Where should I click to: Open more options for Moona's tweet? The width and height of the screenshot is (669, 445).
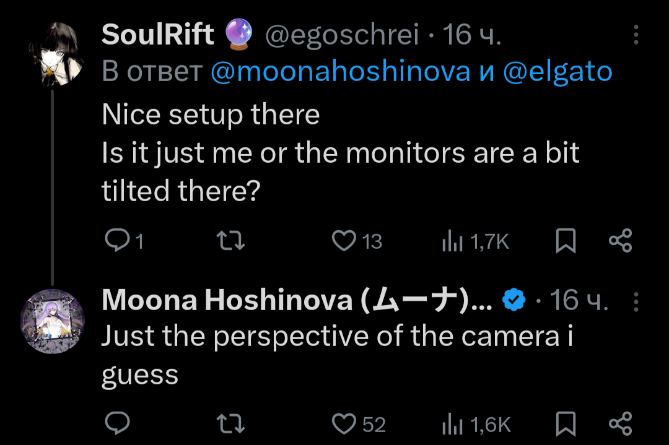(636, 301)
